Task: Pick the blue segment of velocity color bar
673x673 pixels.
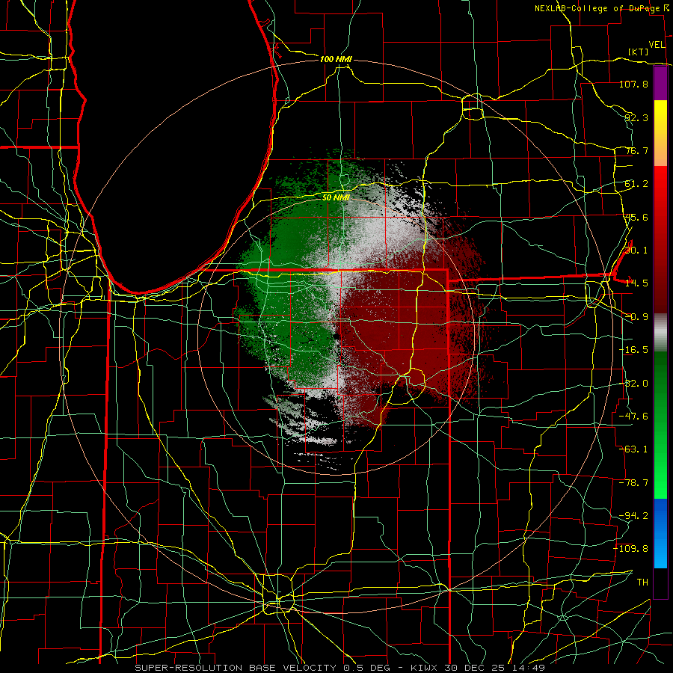Action: (x=660, y=533)
